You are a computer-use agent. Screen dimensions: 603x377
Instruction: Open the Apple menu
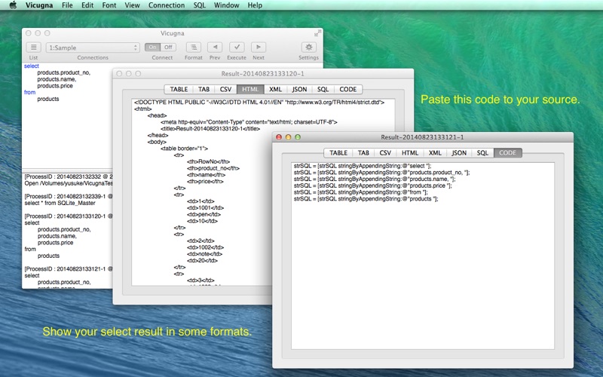(13, 5)
